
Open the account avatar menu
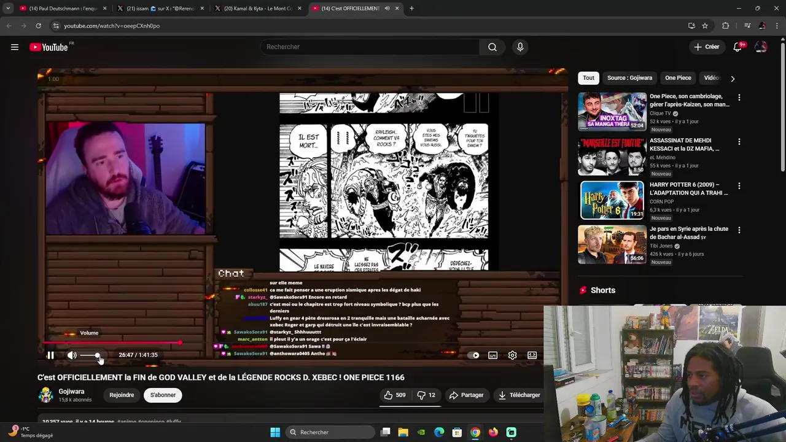coord(761,47)
